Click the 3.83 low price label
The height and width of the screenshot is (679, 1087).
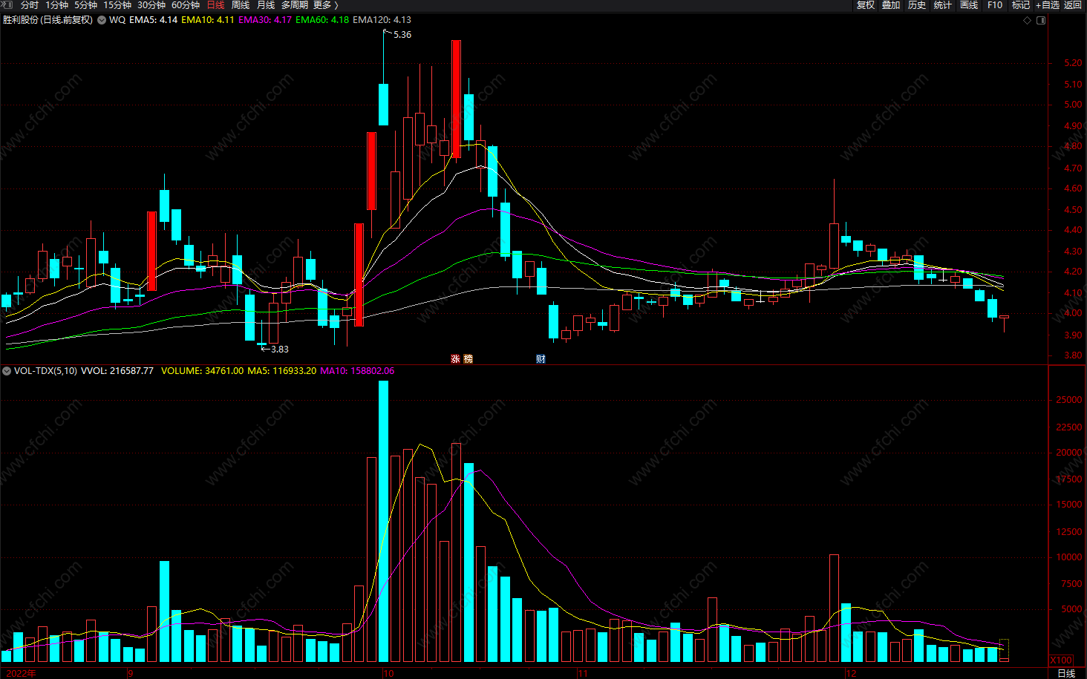tap(280, 350)
